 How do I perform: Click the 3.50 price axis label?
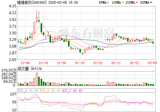13,33
